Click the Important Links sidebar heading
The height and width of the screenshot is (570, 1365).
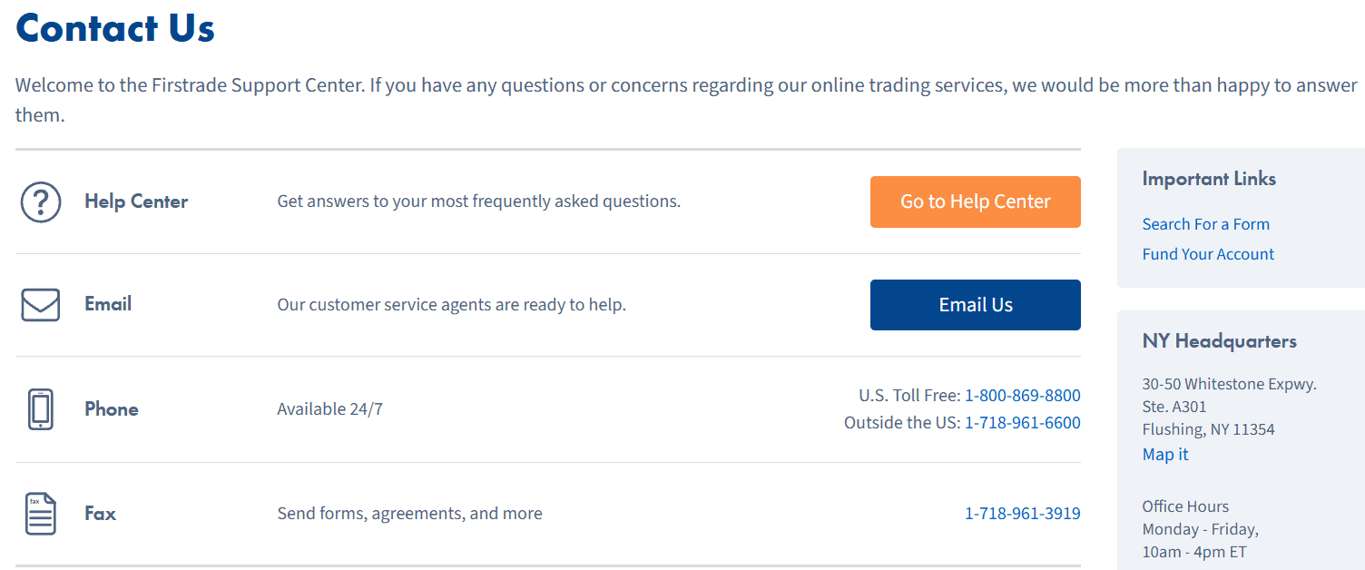(1209, 179)
